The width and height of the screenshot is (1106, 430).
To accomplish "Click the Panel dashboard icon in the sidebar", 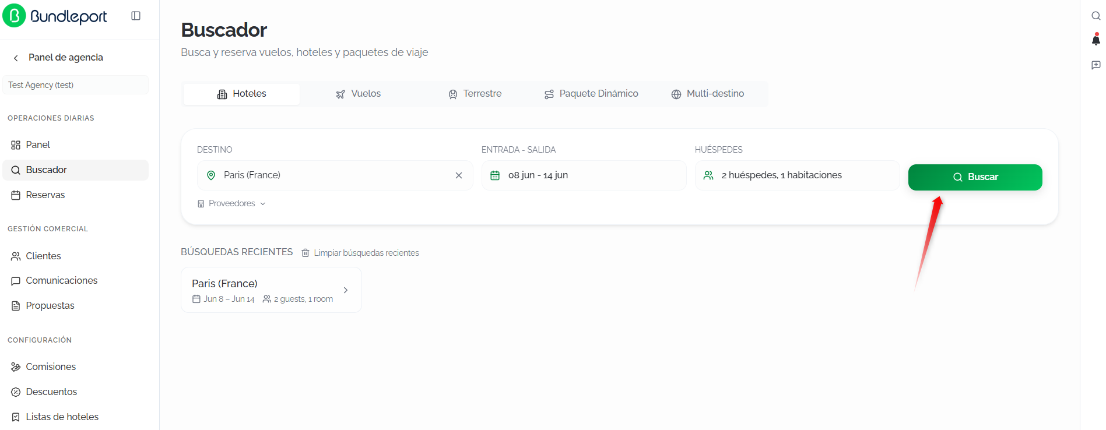I will coord(16,145).
